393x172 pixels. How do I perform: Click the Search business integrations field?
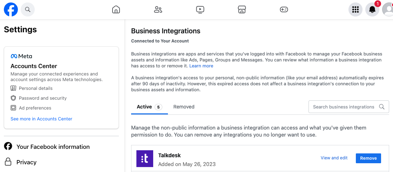point(348,107)
